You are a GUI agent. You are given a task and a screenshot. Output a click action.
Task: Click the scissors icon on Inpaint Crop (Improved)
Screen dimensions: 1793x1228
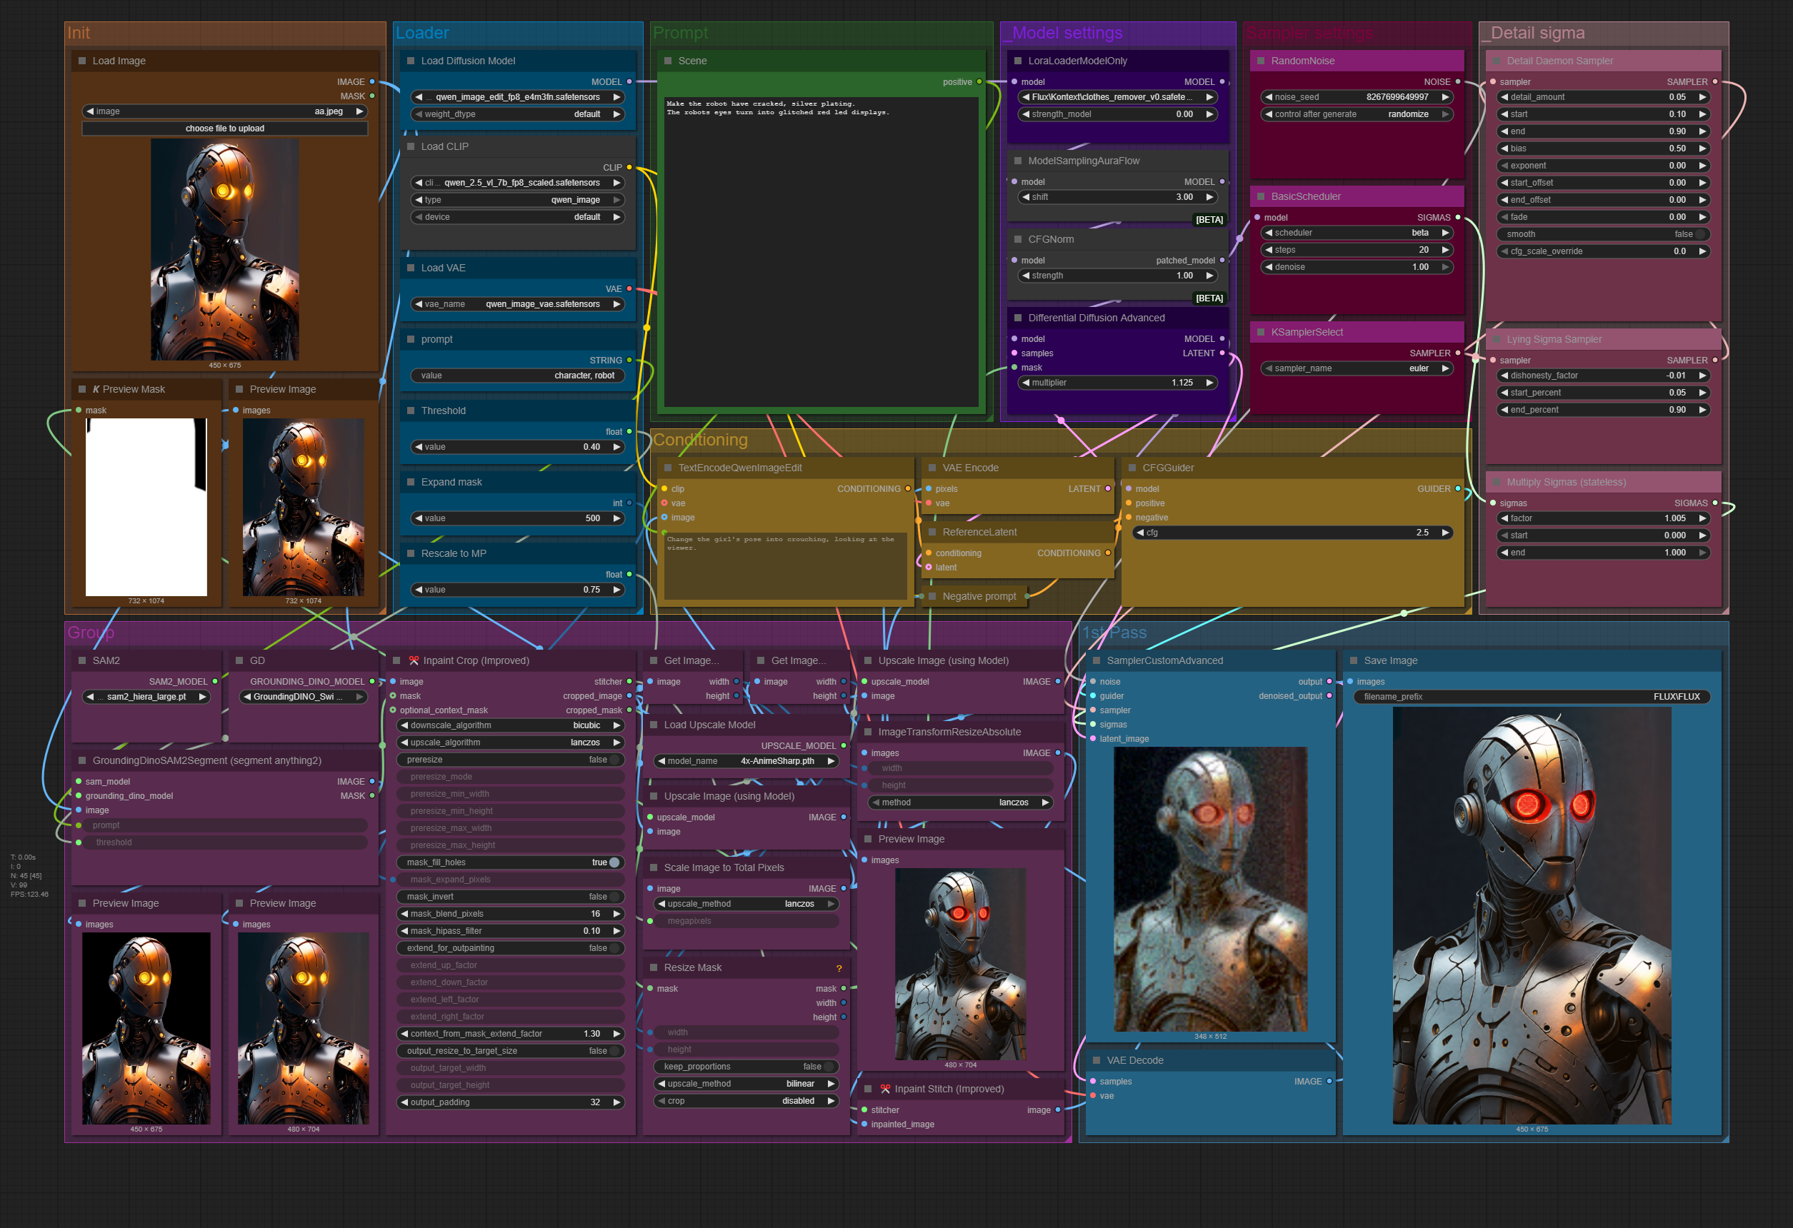pos(414,660)
